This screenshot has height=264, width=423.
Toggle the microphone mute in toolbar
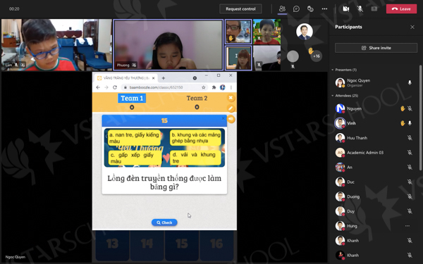(360, 9)
